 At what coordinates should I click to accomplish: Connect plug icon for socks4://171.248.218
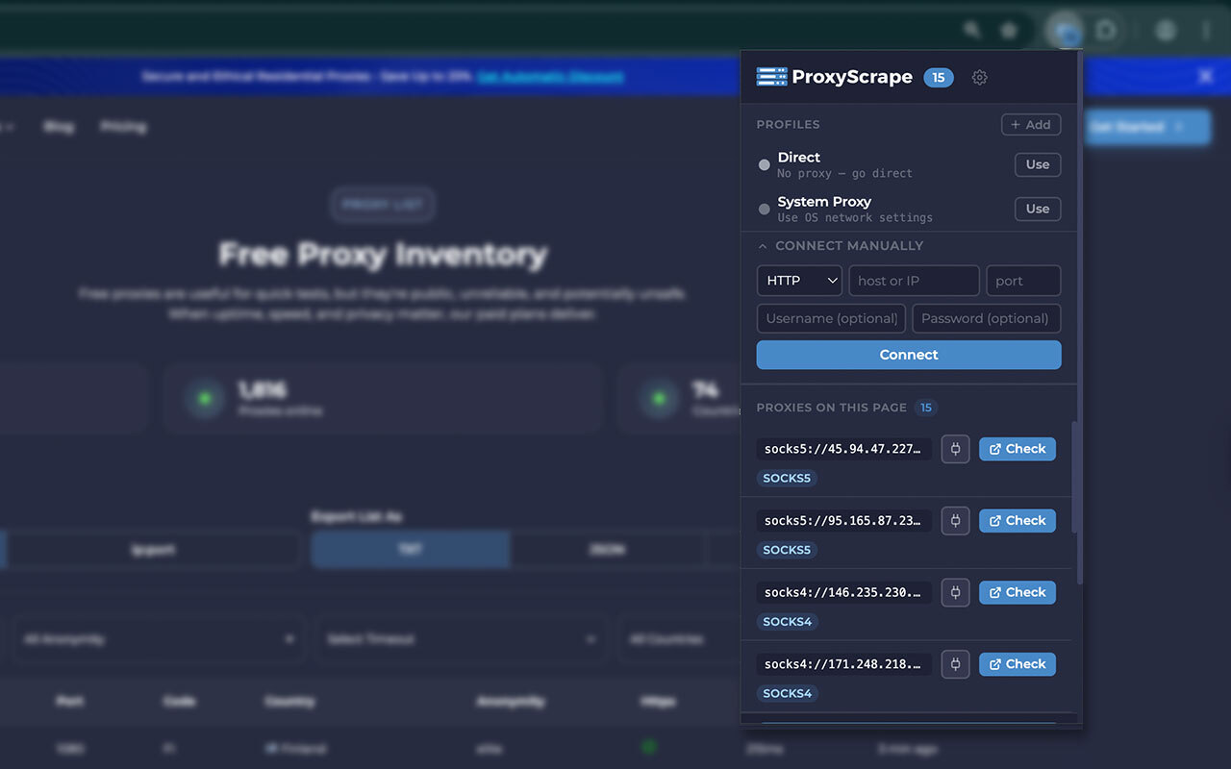point(955,664)
